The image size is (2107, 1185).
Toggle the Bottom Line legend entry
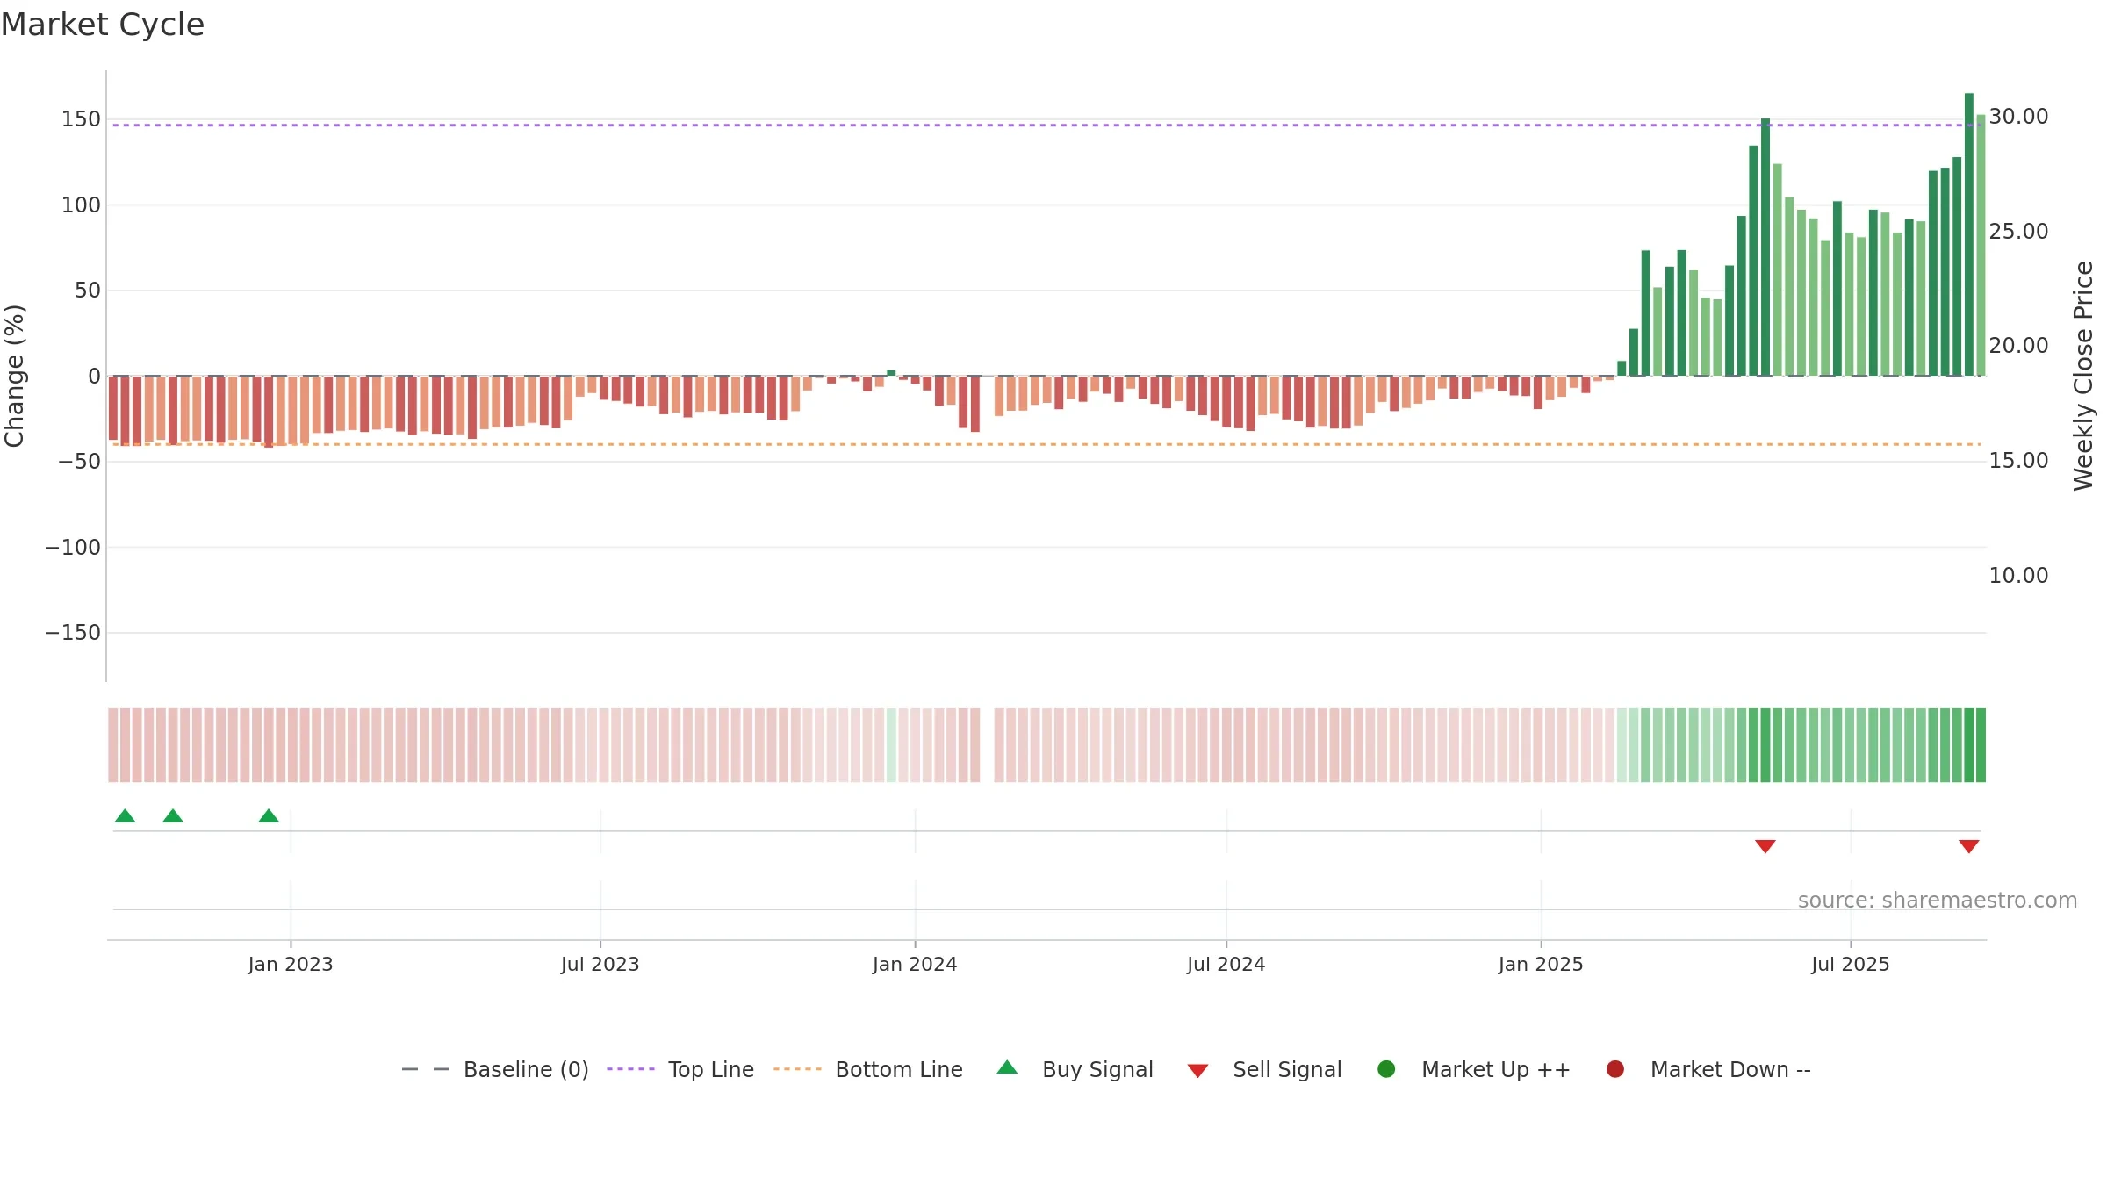tap(868, 1069)
